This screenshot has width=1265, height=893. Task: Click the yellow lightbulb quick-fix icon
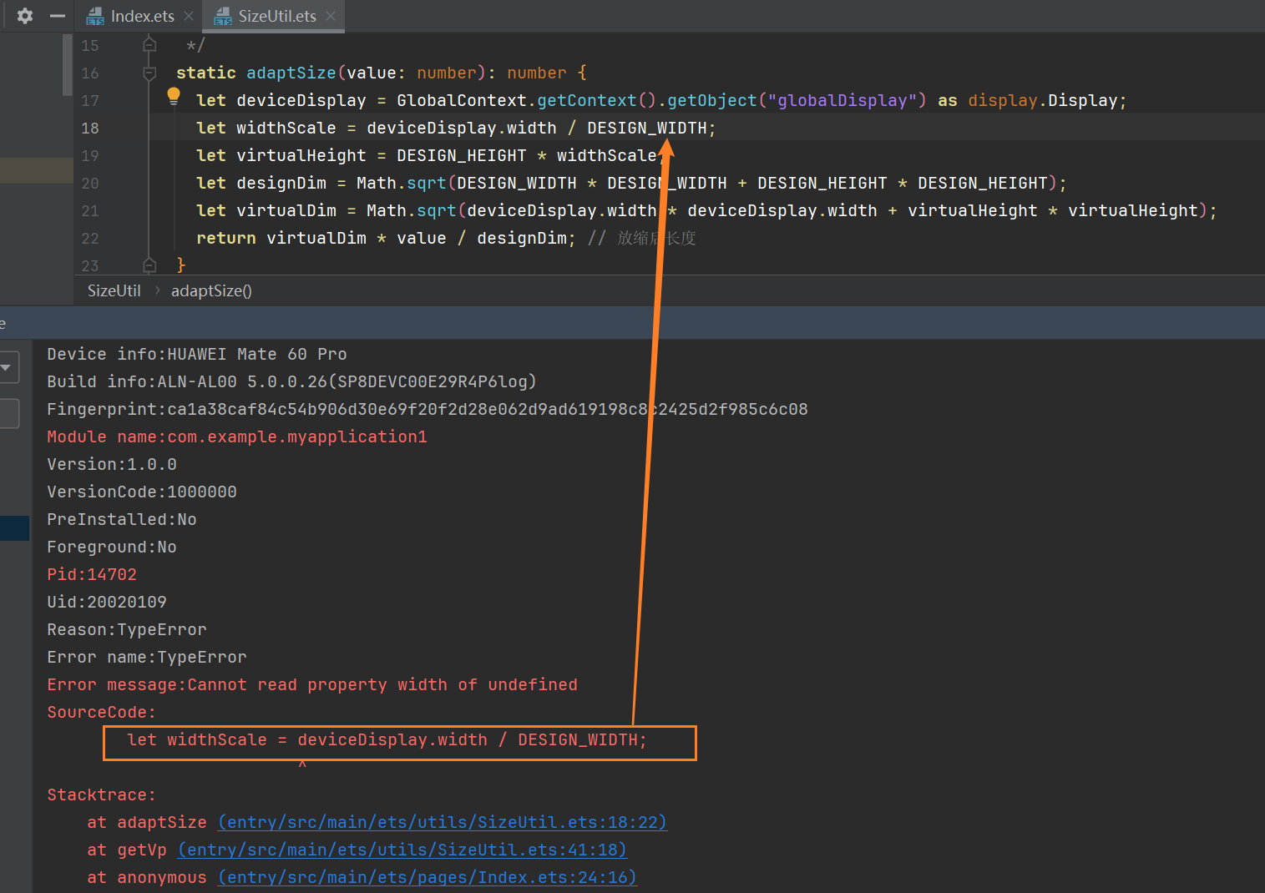(174, 96)
